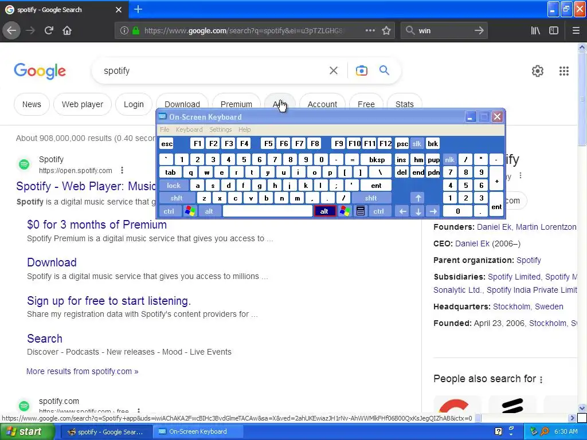Click the left arrow key on On-Screen Keyboard
The height and width of the screenshot is (440, 587).
(x=402, y=211)
